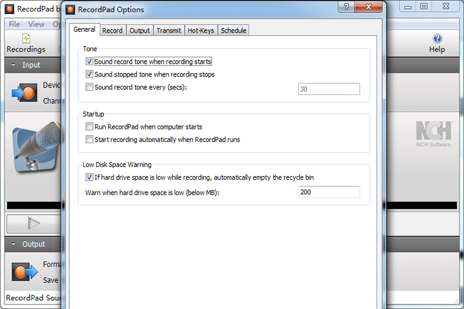Screen dimensions: 464x309
Task: Switch to the Hot-Keys tab
Action: pos(201,31)
